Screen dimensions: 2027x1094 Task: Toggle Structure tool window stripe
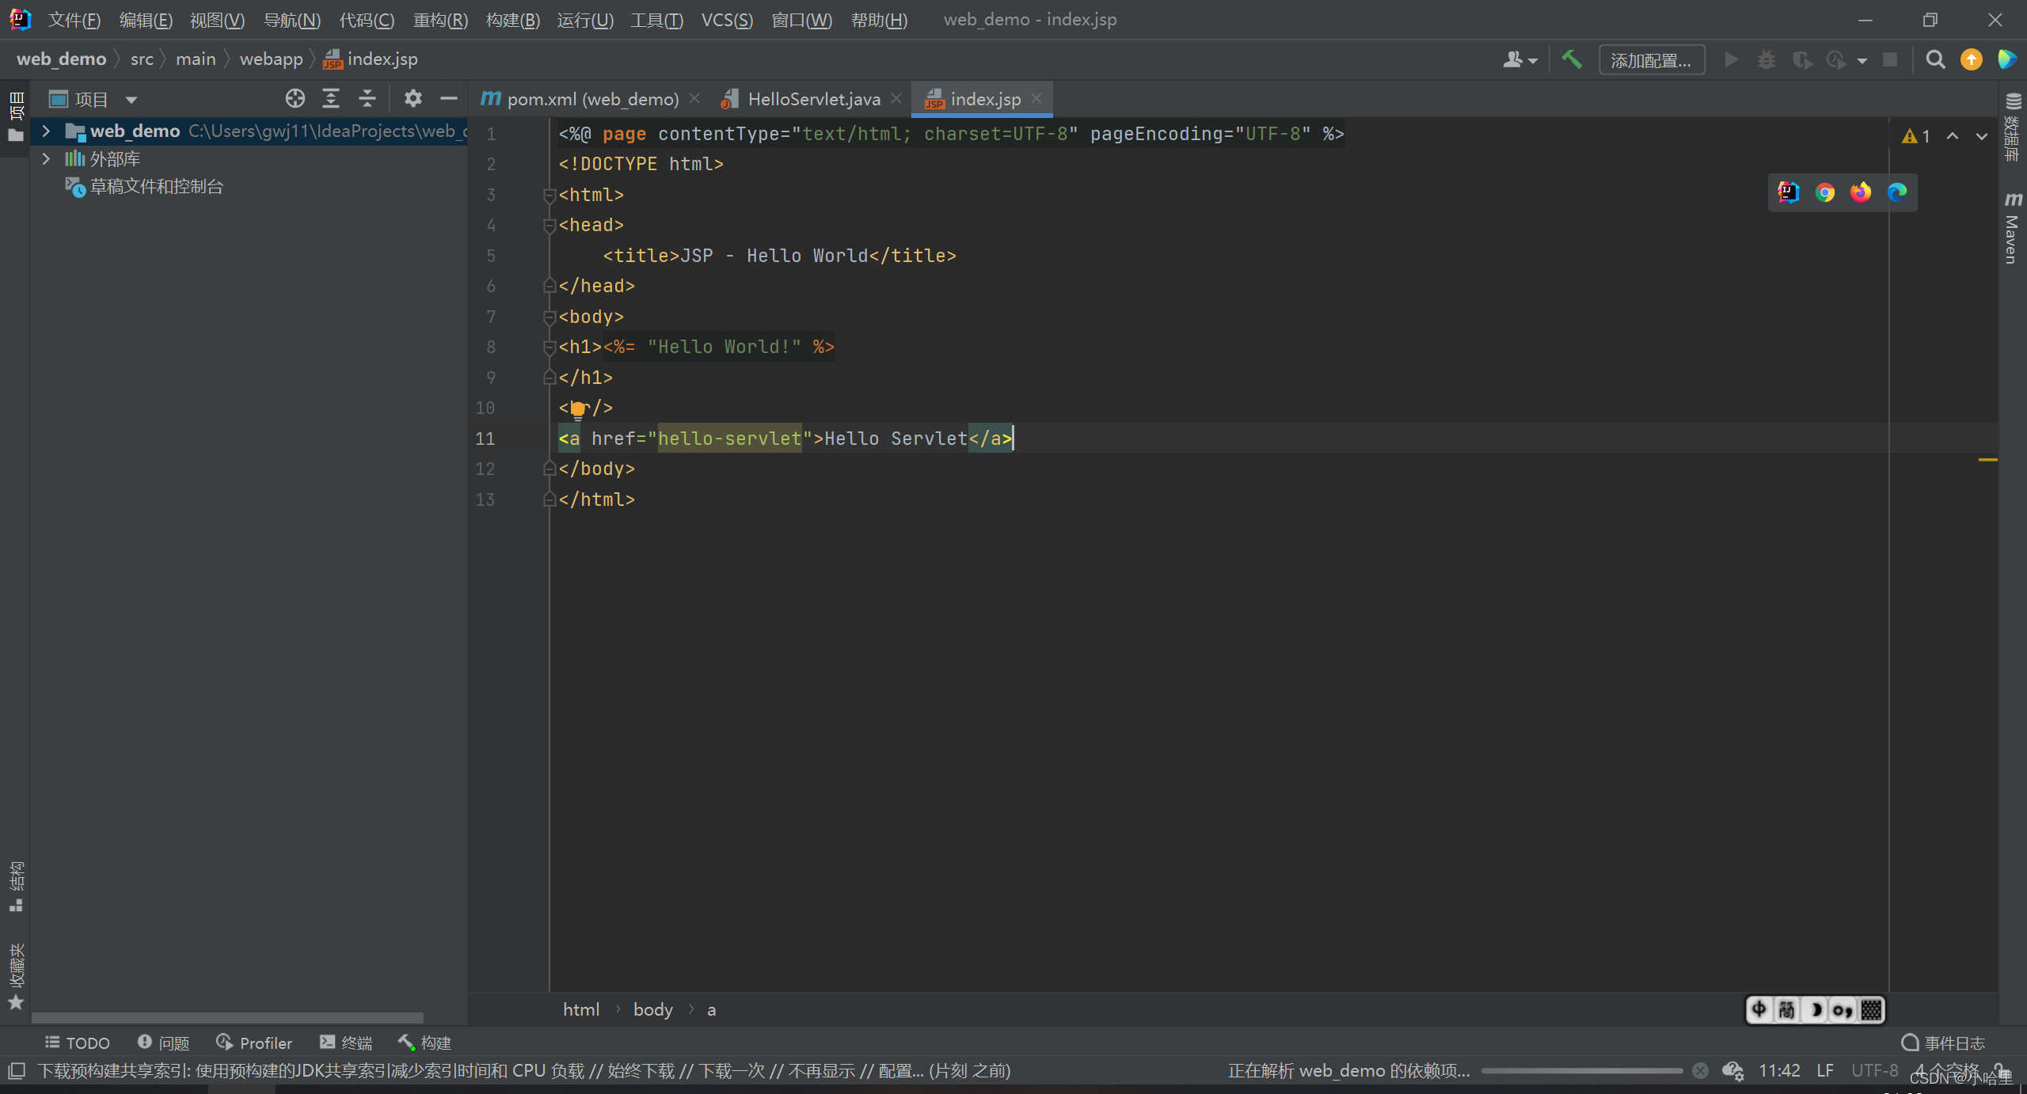pos(16,887)
